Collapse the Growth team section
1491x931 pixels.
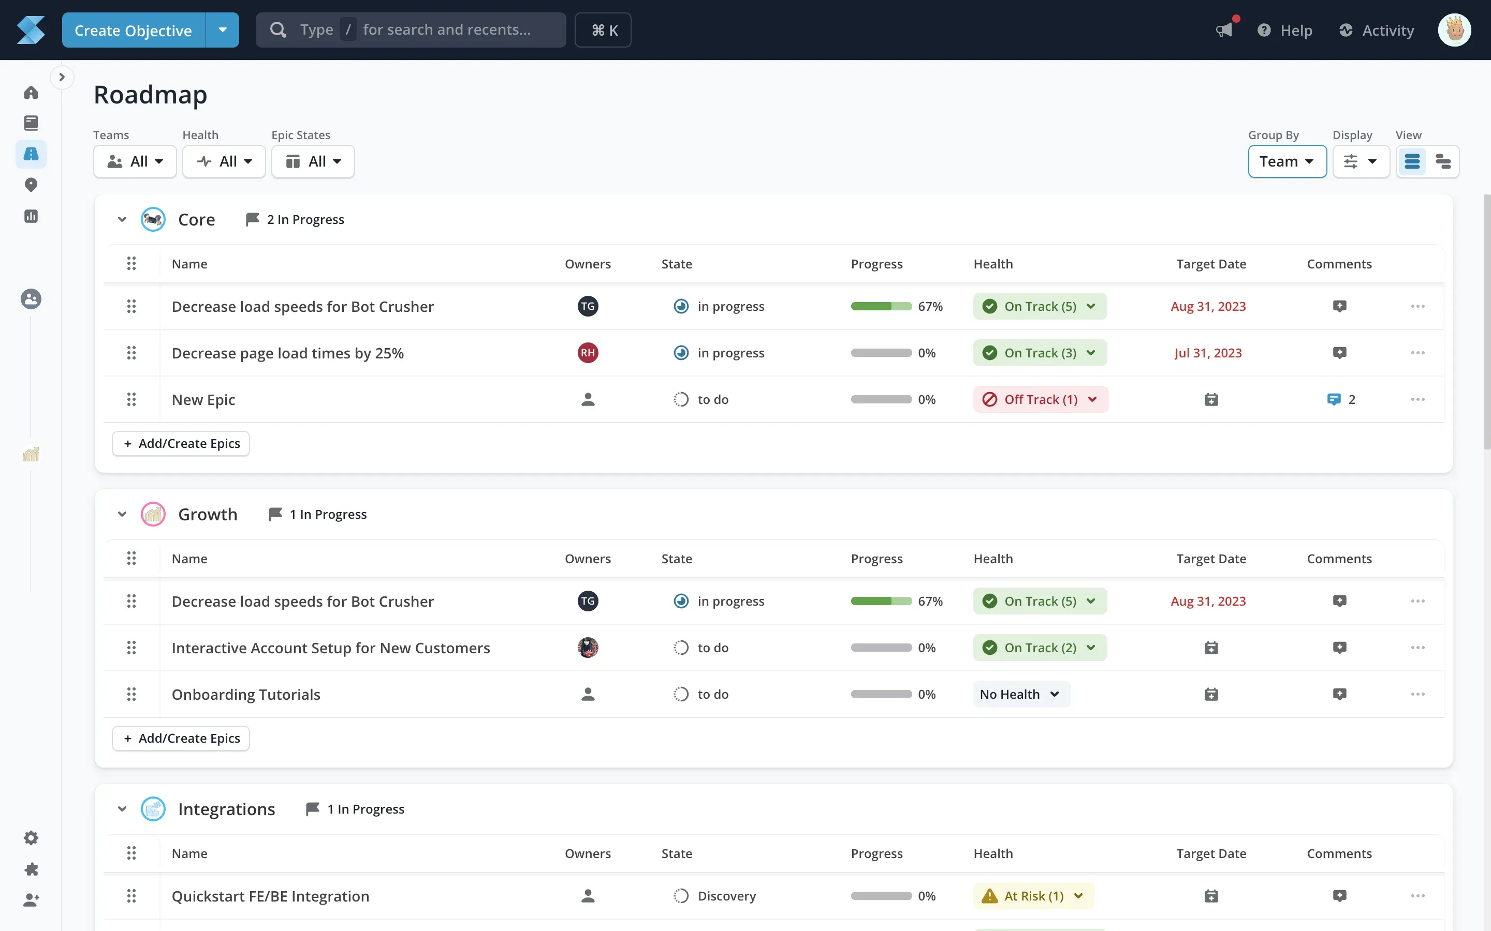click(122, 514)
